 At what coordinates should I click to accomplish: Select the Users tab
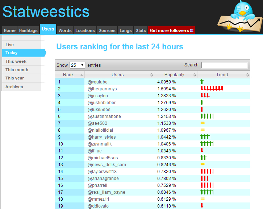(x=48, y=29)
